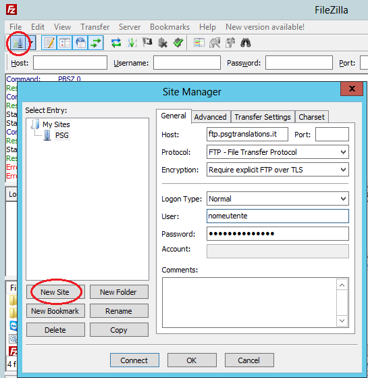This screenshot has width=368, height=378.
Task: Click the Connect button
Action: [x=134, y=360]
